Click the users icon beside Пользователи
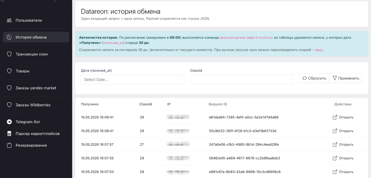 pyautogui.click(x=9, y=20)
